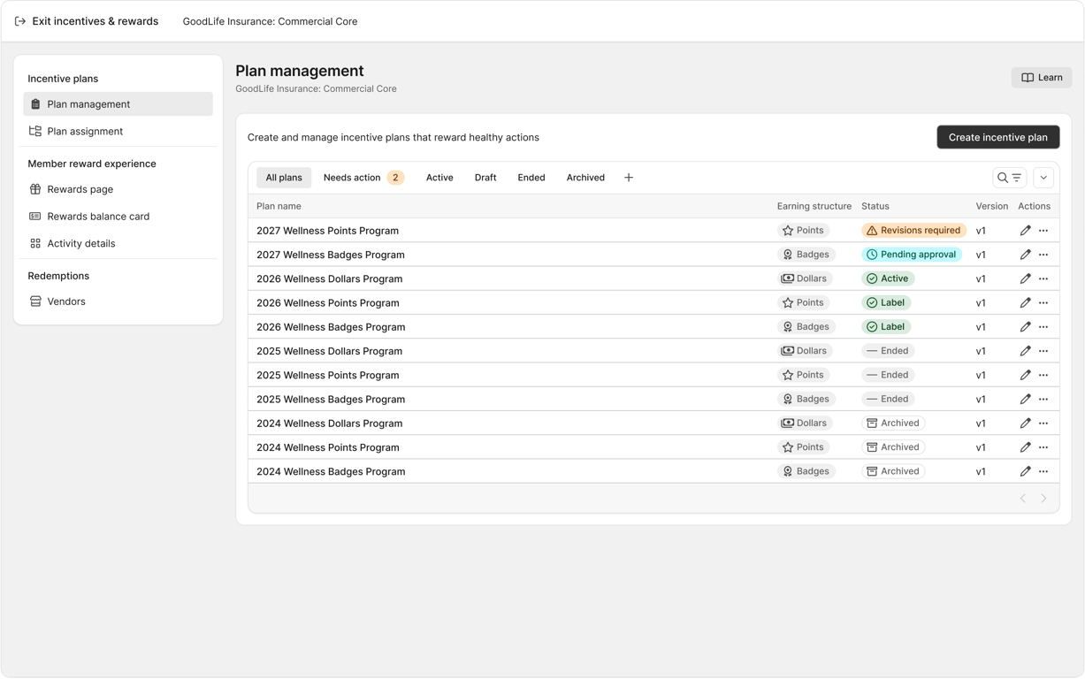Expand the table options chevron dropdown
Screen dimensions: 1085x679
(x=1043, y=178)
